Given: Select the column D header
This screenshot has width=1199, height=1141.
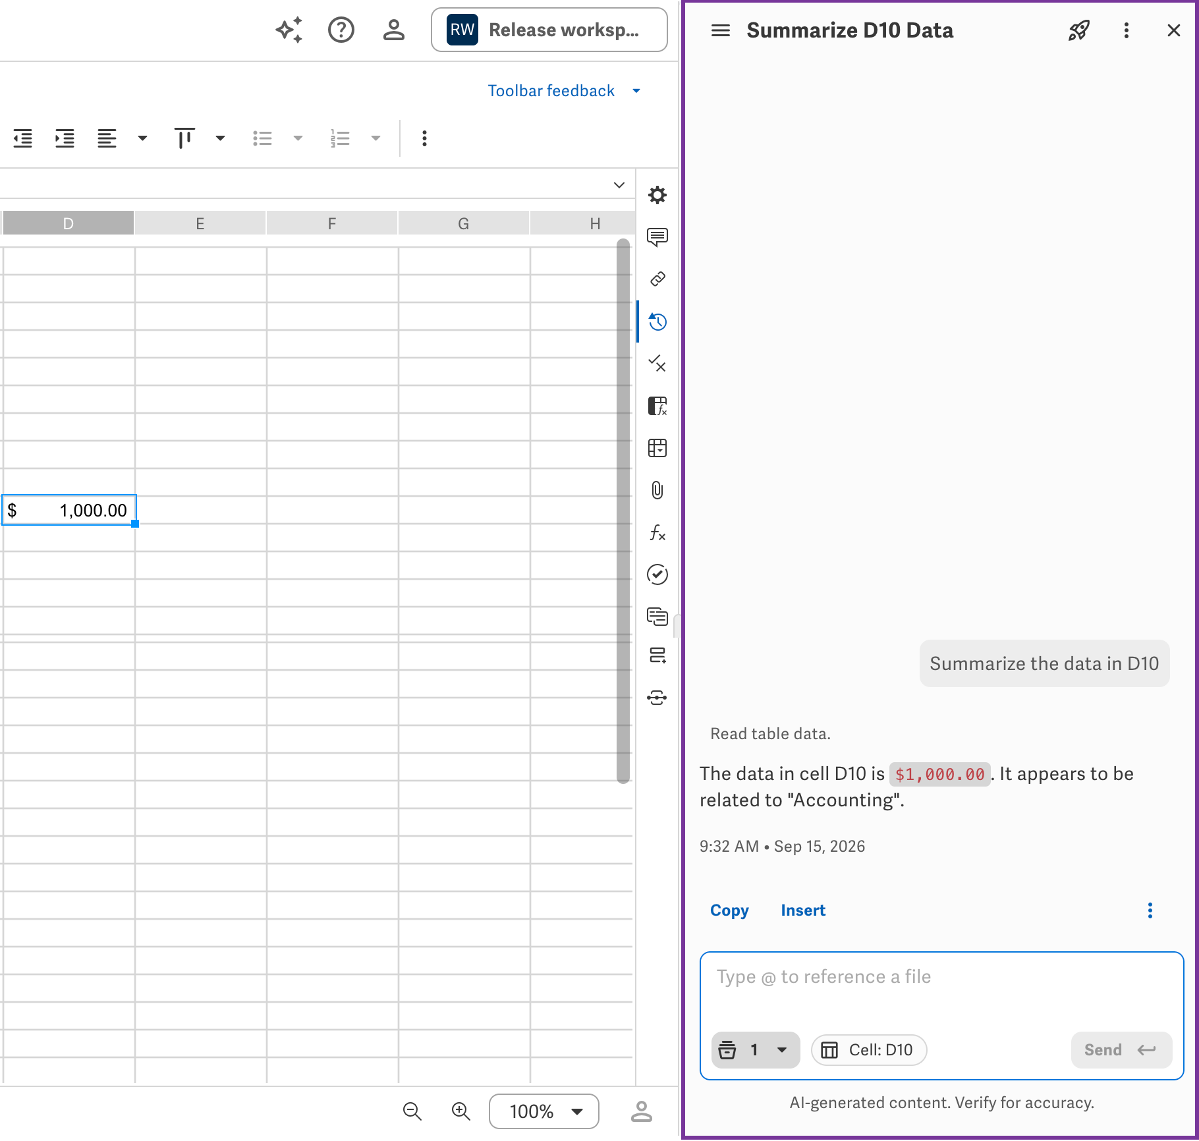Looking at the screenshot, I should 69,223.
